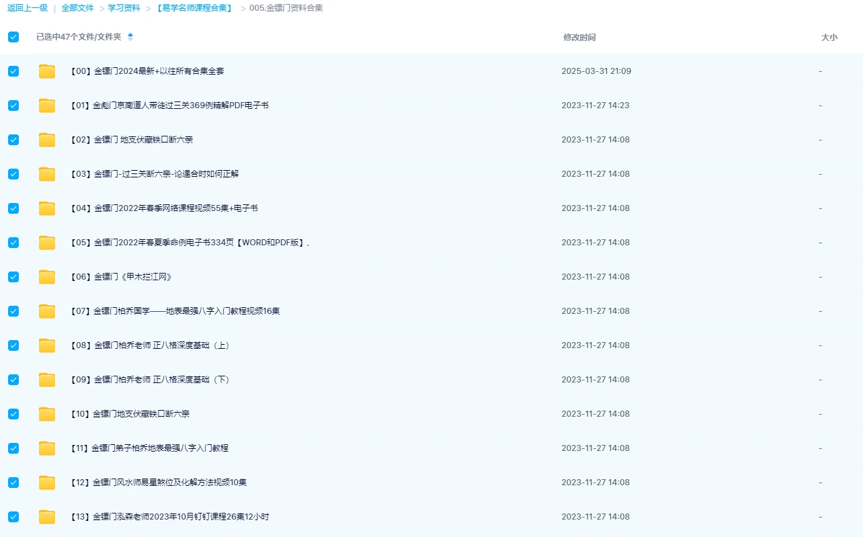This screenshot has height=537, width=863.
Task: Click the 2023-11-27 14:23 modified time
Action: (595, 106)
